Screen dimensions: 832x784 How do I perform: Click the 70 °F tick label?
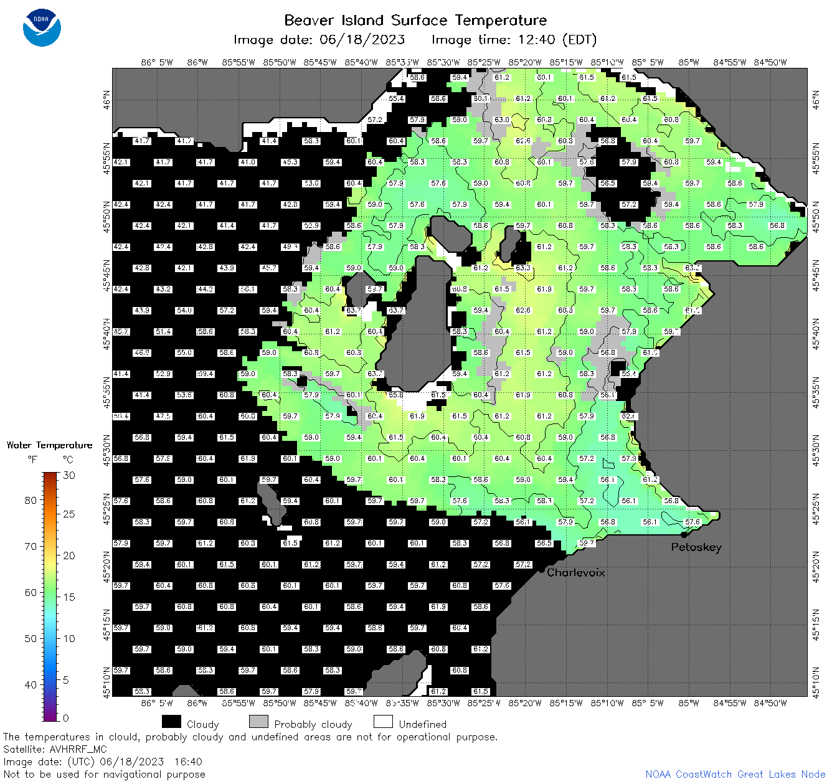click(31, 546)
